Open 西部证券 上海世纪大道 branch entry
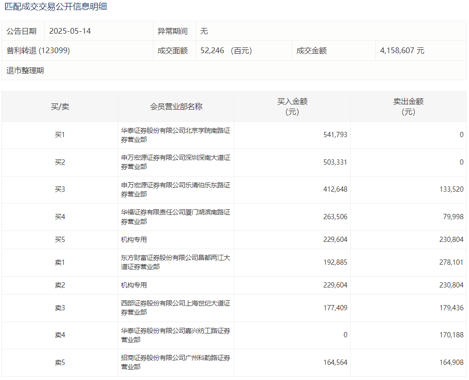Screen dimensions: 469x380 pos(175,308)
